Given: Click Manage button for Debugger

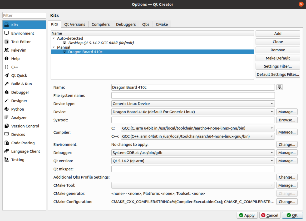Looking at the screenshot, I should coord(287,153).
